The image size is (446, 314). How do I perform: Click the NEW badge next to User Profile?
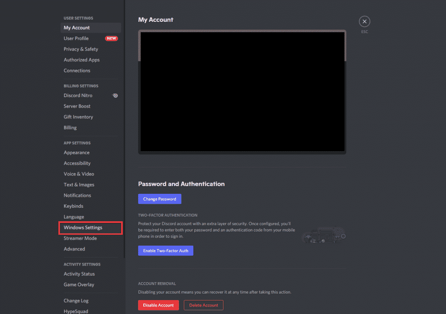click(111, 38)
